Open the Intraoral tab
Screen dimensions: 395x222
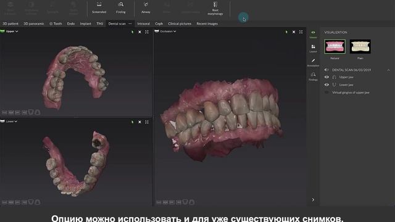pos(144,23)
